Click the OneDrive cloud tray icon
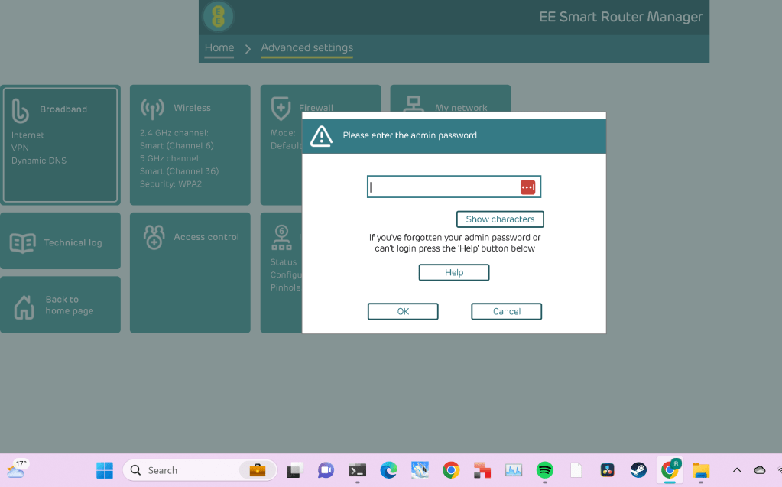The width and height of the screenshot is (782, 487). (x=760, y=470)
